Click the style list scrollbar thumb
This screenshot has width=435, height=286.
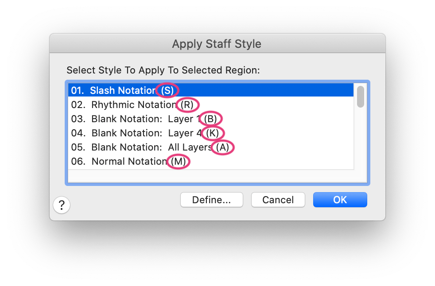point(361,97)
